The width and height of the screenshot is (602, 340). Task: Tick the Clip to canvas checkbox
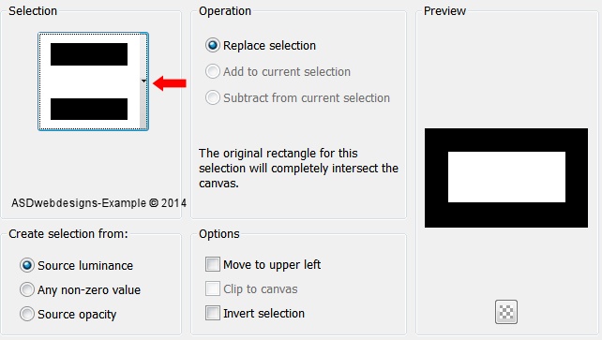pos(213,288)
